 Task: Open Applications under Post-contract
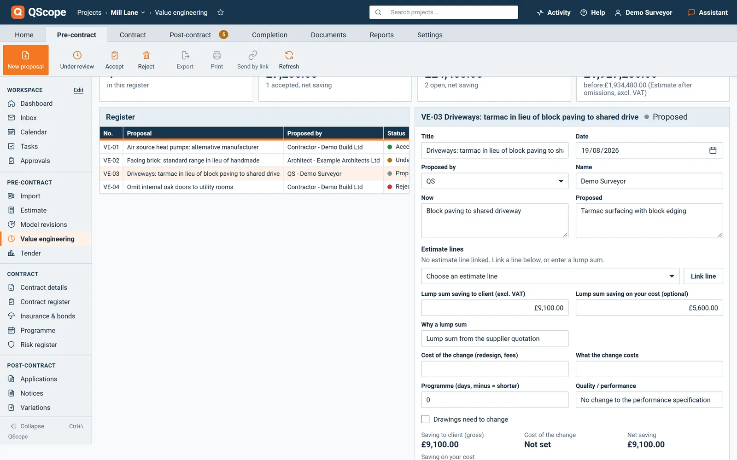coord(46,379)
